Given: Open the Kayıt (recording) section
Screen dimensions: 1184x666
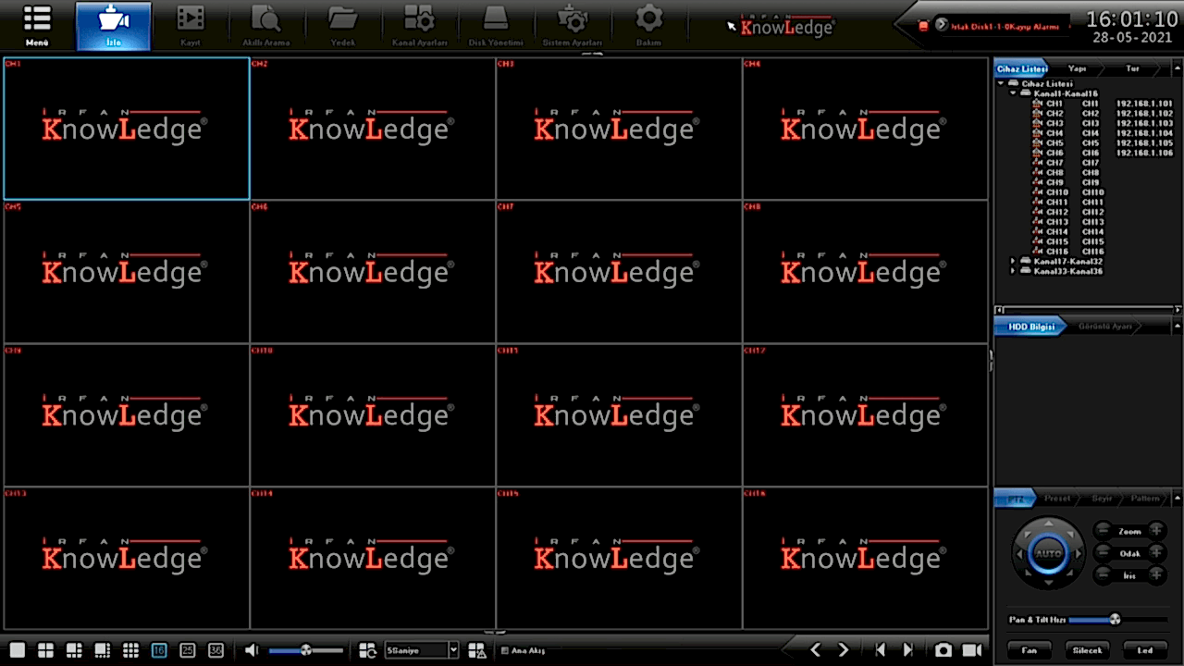Looking at the screenshot, I should [x=191, y=25].
